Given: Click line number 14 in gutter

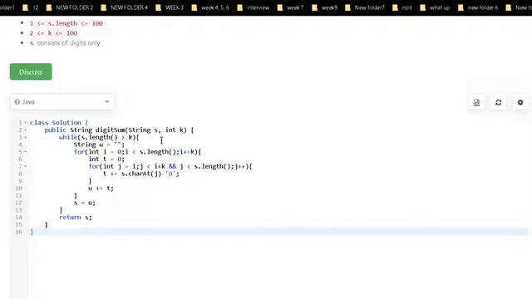Looking at the screenshot, I should (x=18, y=218).
